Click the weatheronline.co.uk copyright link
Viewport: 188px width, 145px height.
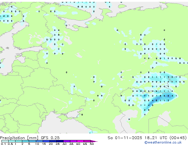coord(163,142)
